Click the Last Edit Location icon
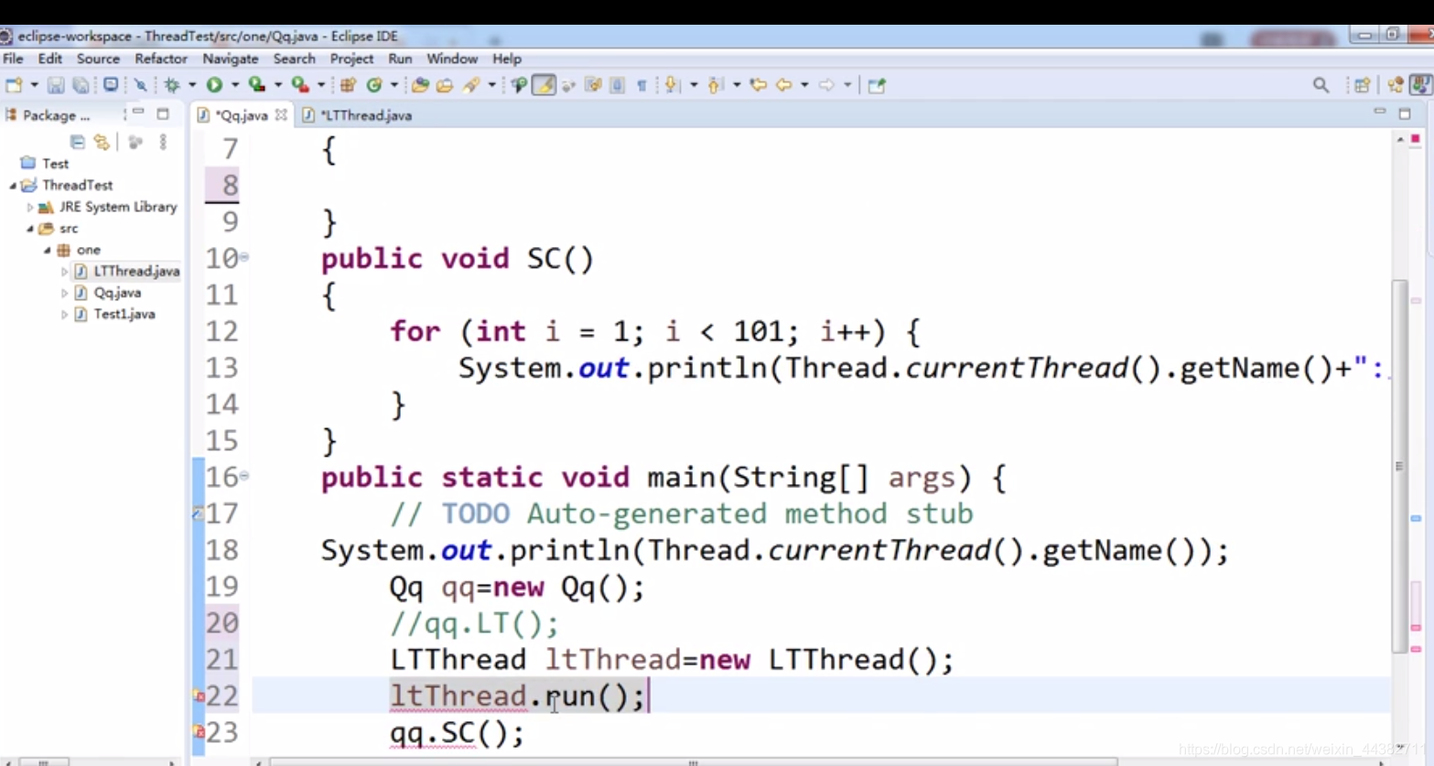Screen dimensions: 1434x766 pyautogui.click(x=758, y=85)
